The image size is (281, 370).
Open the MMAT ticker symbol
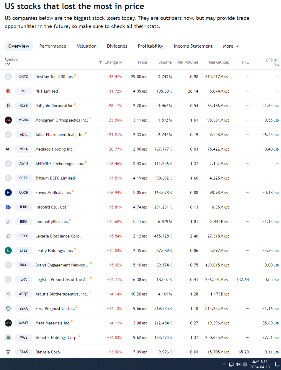[24, 323]
